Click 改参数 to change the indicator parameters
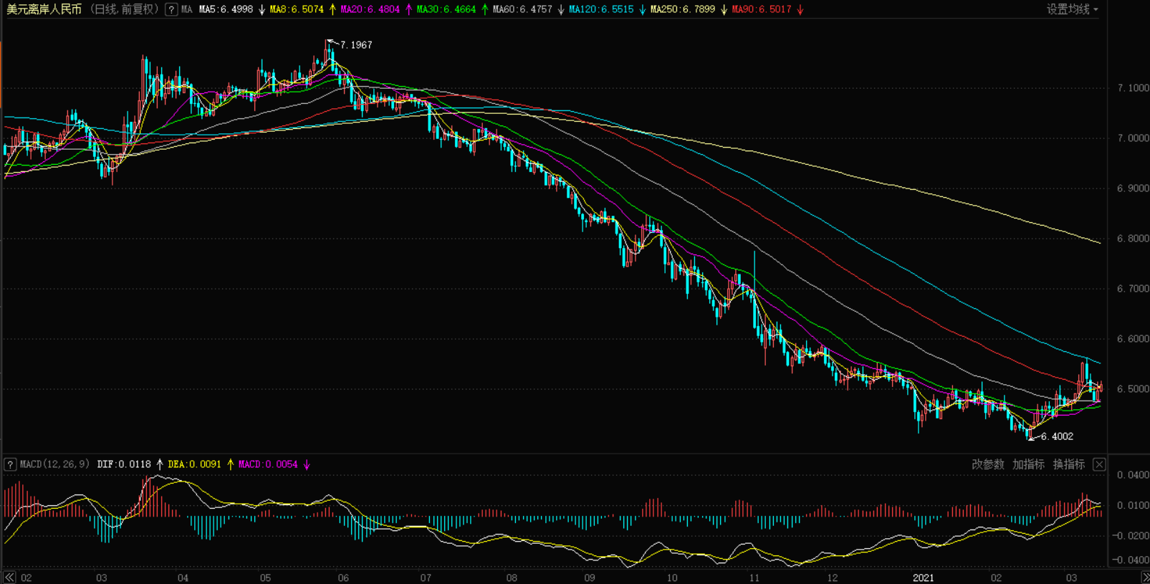 click(987, 464)
